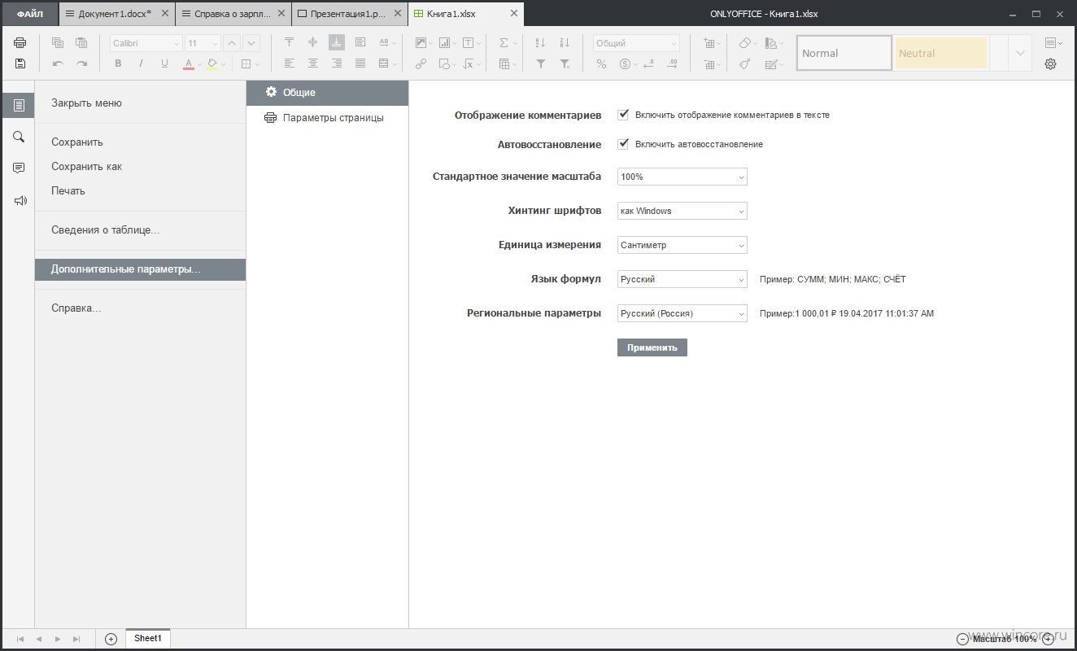1077x651 pixels.
Task: Click the align left icon
Action: click(290, 63)
